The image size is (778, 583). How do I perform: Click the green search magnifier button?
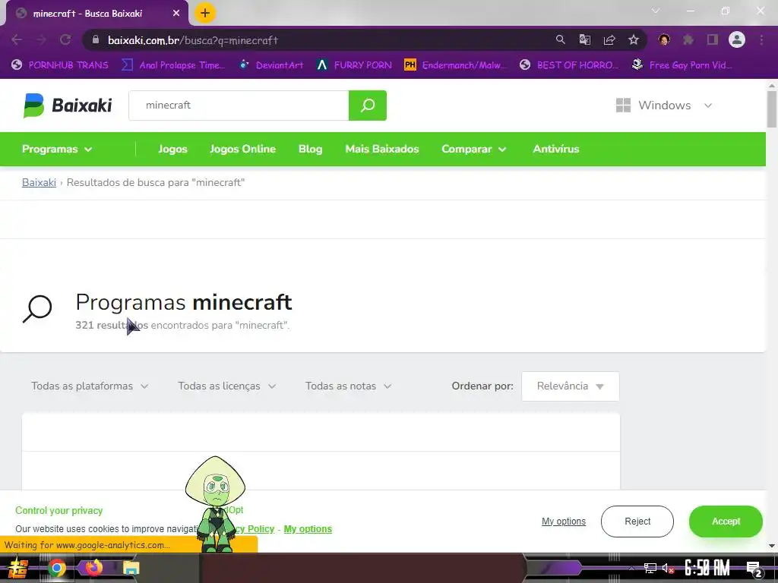(367, 105)
